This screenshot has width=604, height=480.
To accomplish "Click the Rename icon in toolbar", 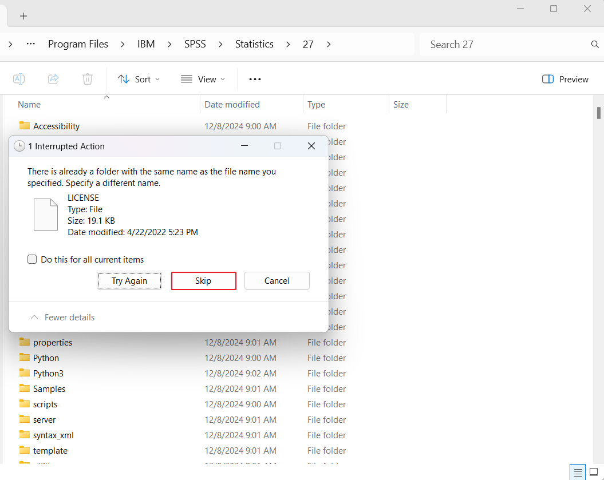I will click(19, 79).
